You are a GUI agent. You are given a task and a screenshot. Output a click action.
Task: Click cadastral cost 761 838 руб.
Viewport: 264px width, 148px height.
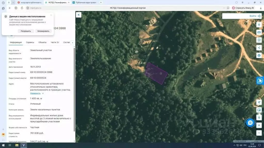[x=37, y=133]
